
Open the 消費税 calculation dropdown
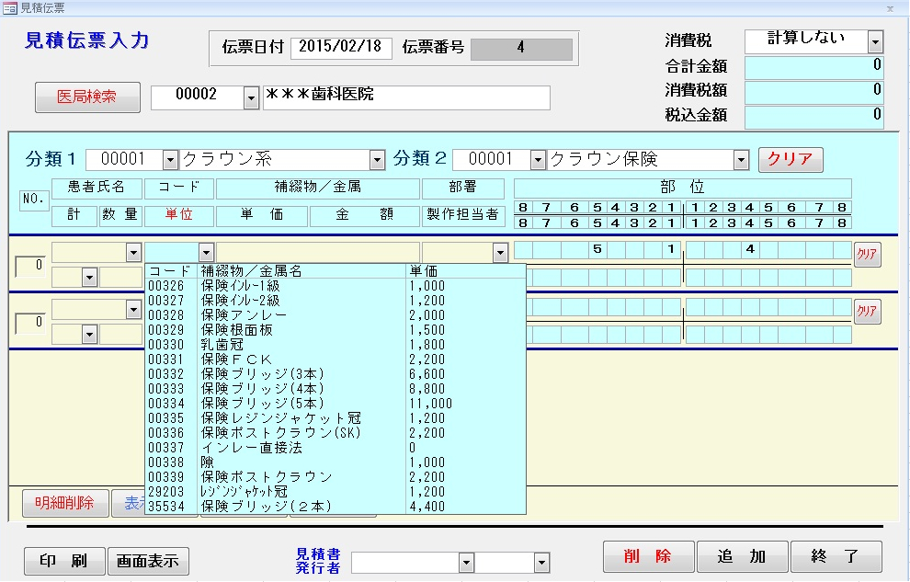(x=875, y=41)
